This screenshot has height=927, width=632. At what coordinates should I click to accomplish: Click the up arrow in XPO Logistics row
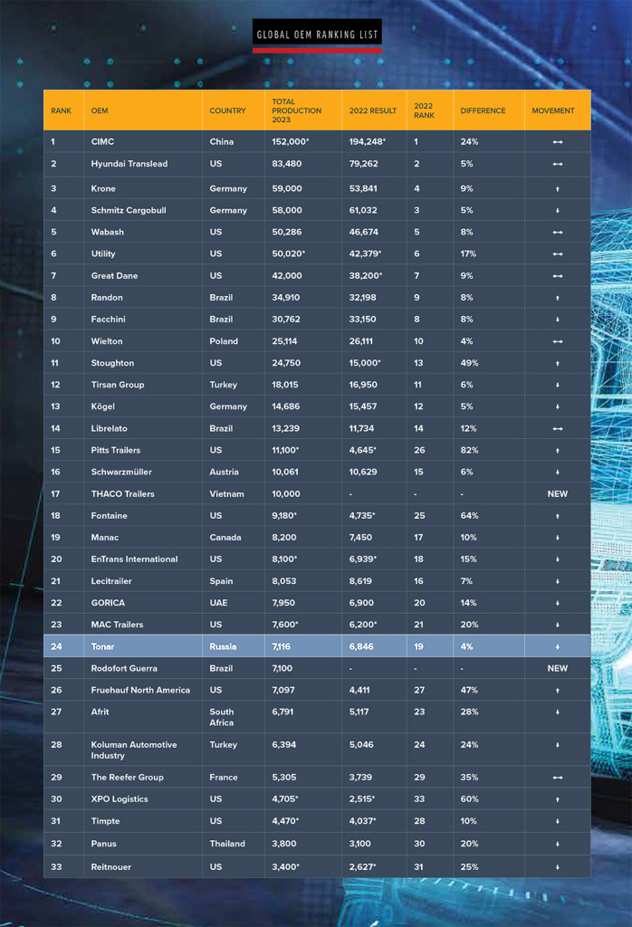pyautogui.click(x=557, y=799)
